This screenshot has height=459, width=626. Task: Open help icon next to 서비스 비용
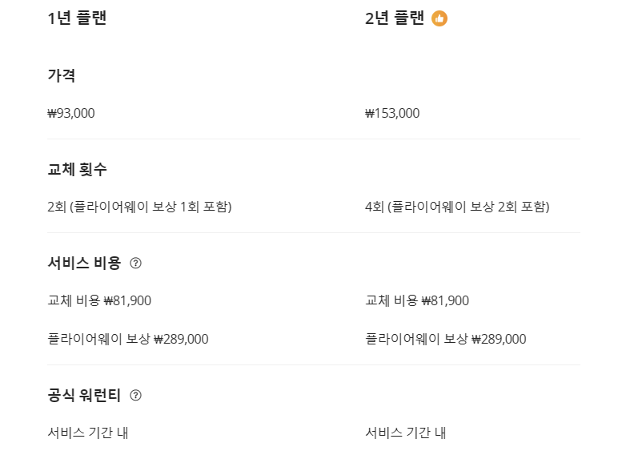(136, 263)
